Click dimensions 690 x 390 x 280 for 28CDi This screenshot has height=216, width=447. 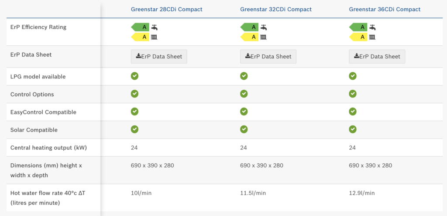152,165
